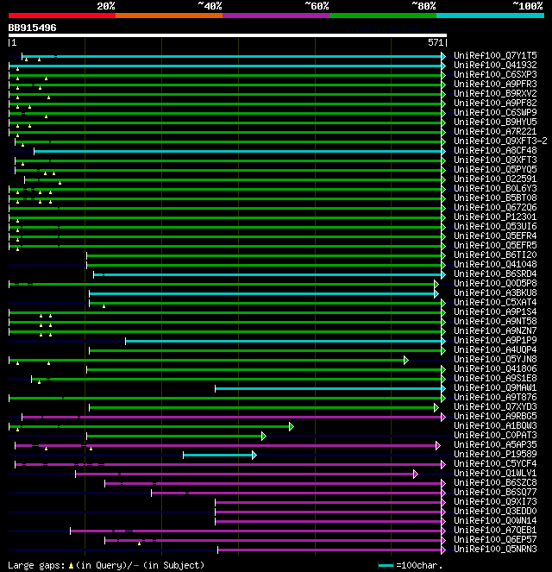The image size is (552, 572).
Task: Click the short cyan bar of P19589
Action: pyautogui.click(x=217, y=455)
